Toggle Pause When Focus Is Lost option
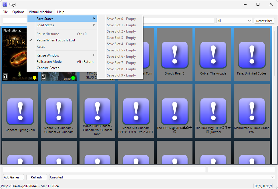This screenshot has height=189, width=278. click(x=56, y=40)
